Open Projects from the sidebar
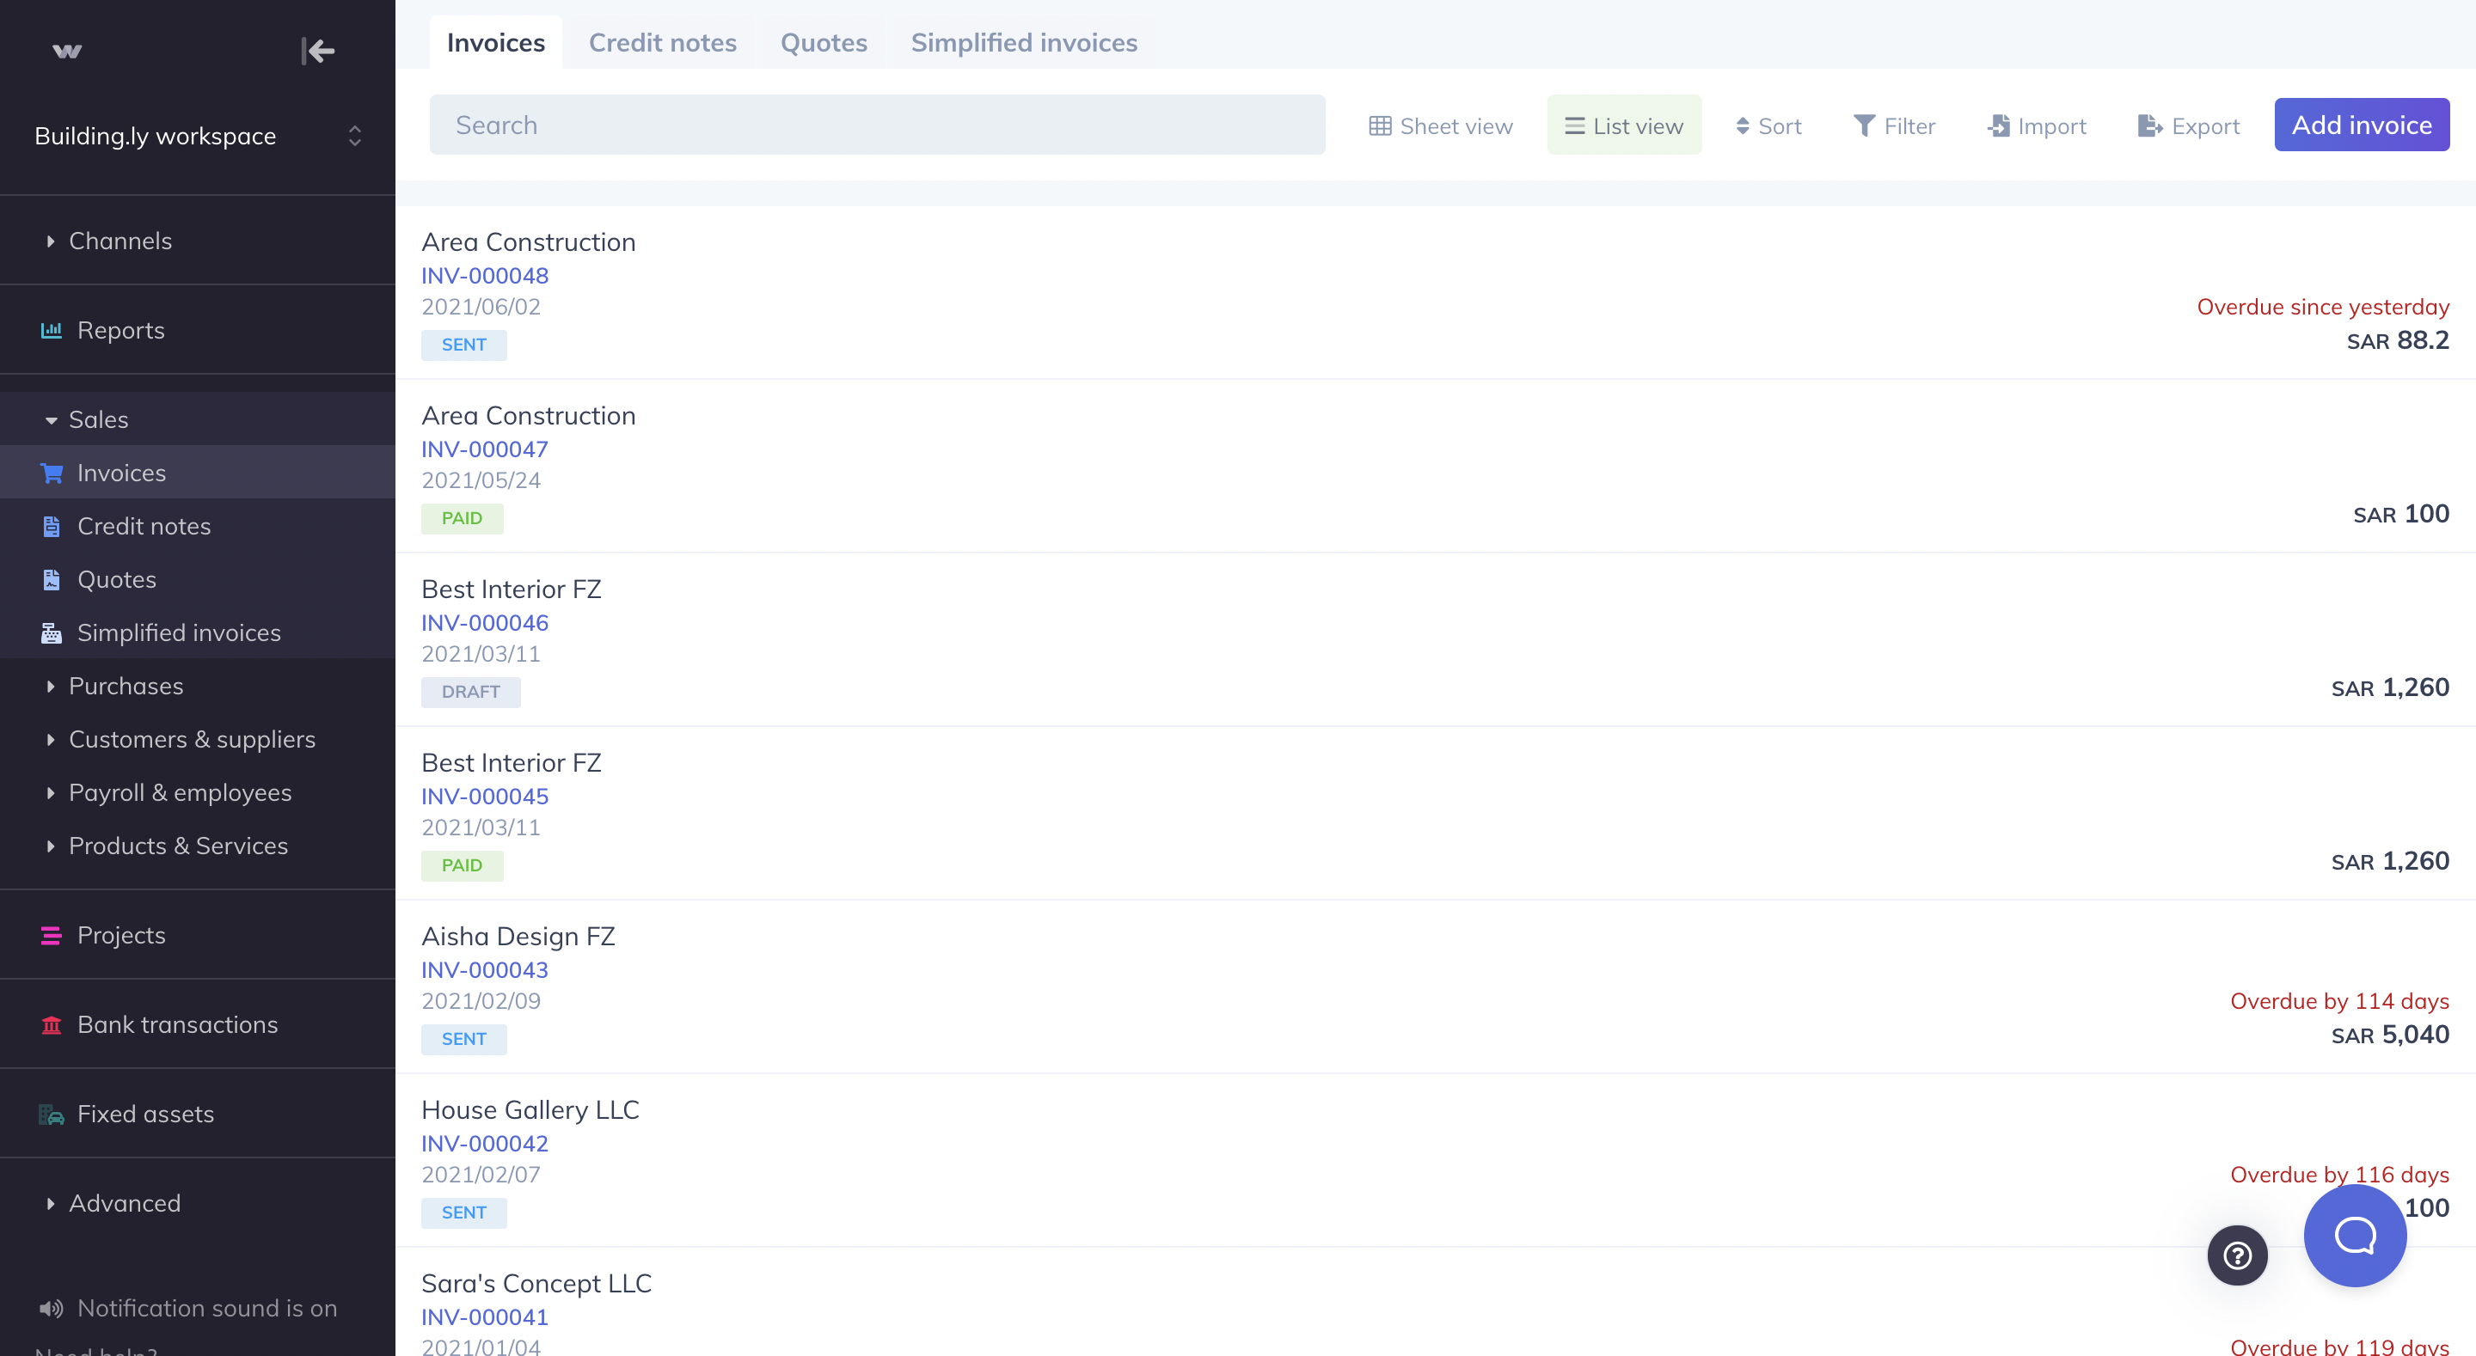 (x=121, y=935)
